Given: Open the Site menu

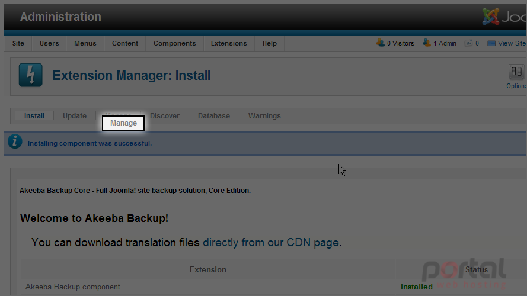Looking at the screenshot, I should click(x=18, y=43).
